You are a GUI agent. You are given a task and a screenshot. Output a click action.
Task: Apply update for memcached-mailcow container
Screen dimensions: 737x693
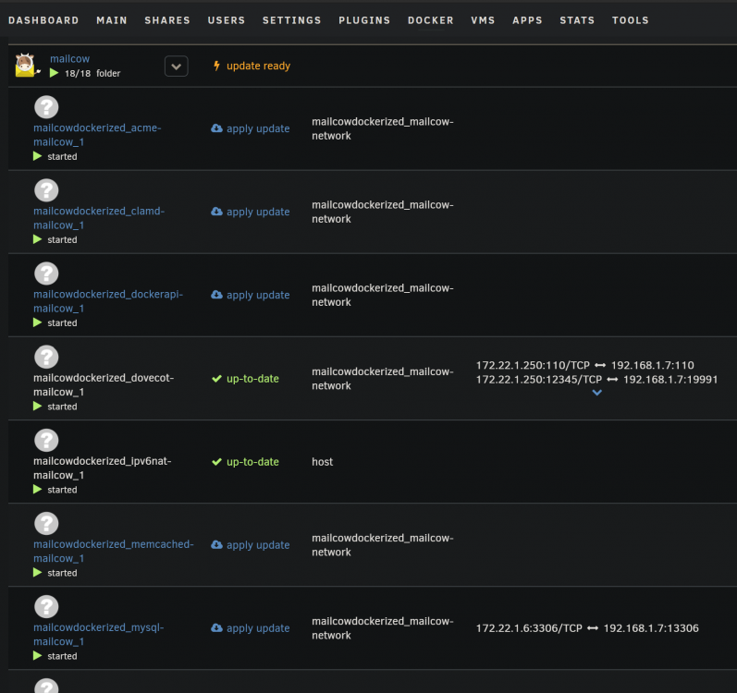tap(258, 544)
